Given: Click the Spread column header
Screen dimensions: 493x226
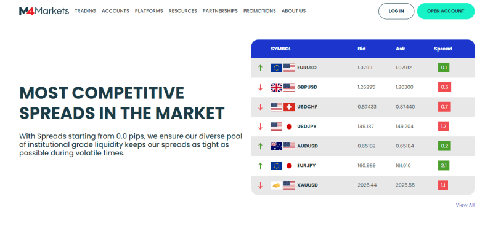Looking at the screenshot, I should (443, 49).
